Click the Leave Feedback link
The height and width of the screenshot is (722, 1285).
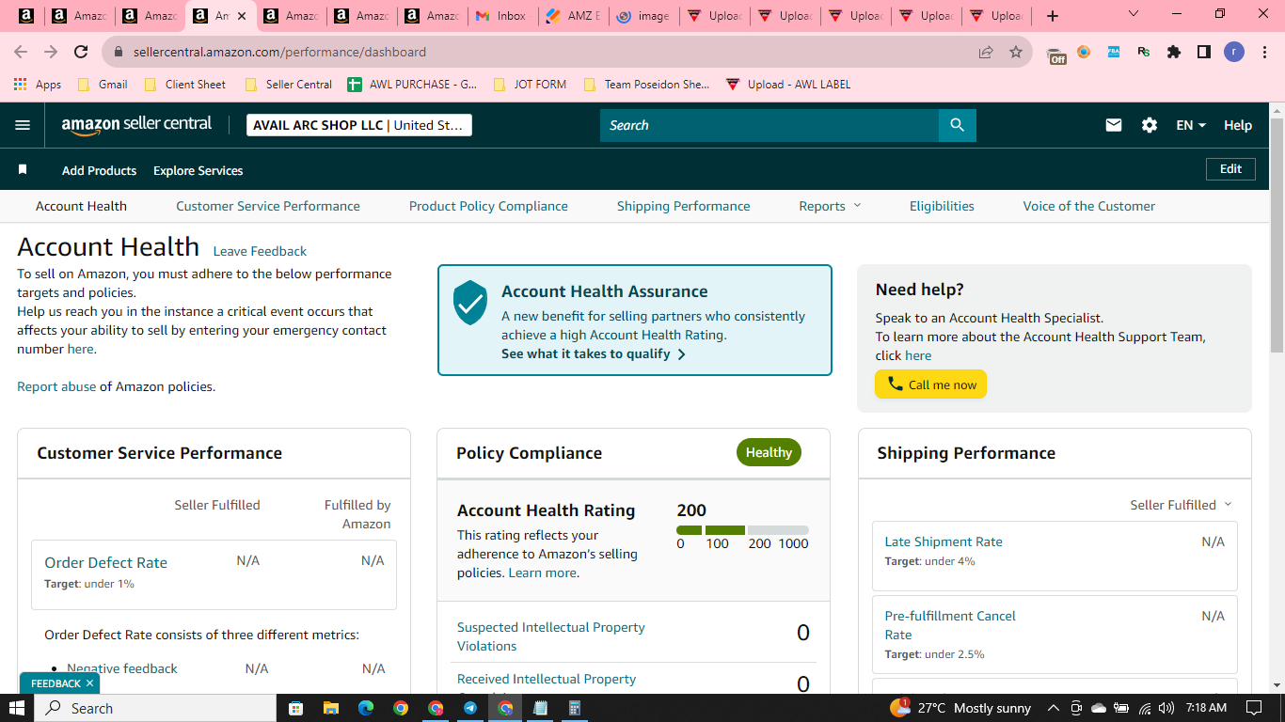tap(260, 251)
